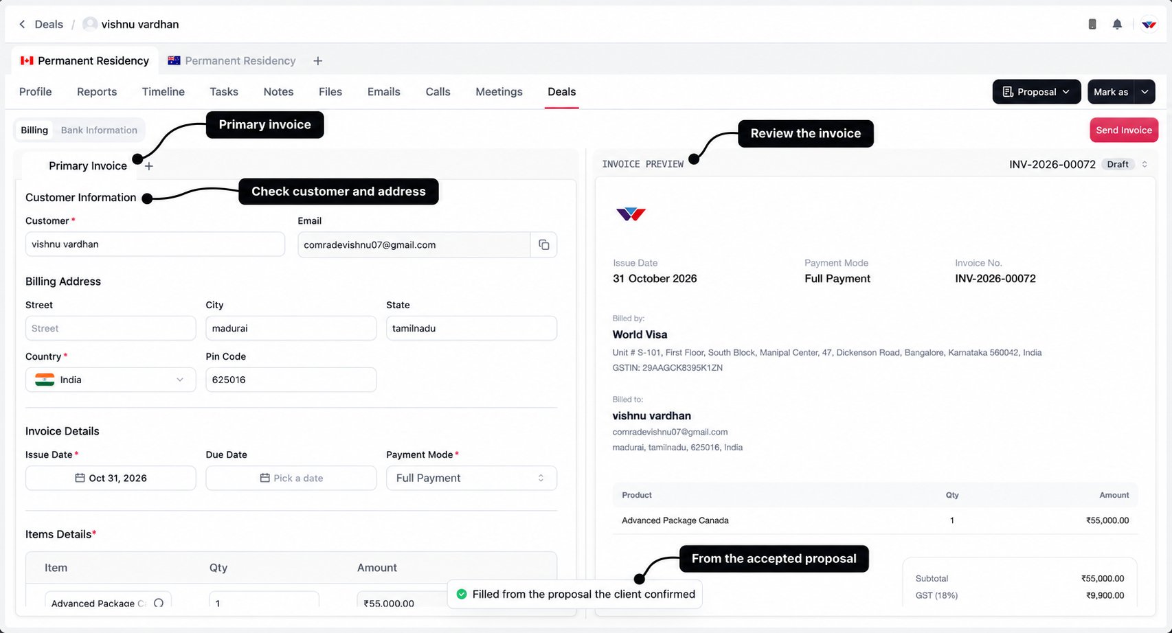Open the Notes tab
The width and height of the screenshot is (1172, 633).
[278, 92]
